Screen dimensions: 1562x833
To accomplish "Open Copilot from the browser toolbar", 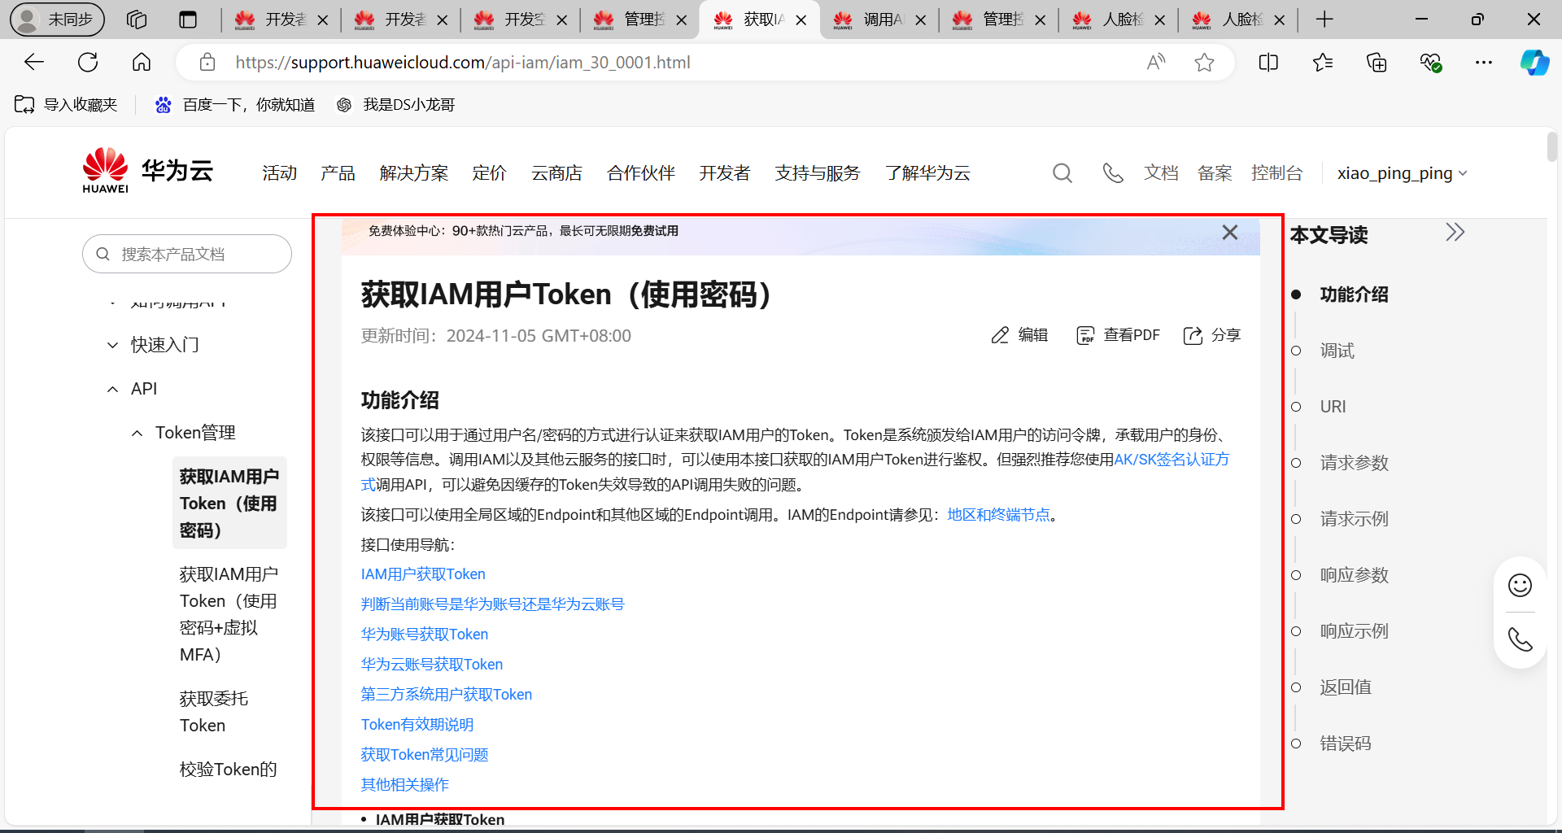I will pos(1534,62).
